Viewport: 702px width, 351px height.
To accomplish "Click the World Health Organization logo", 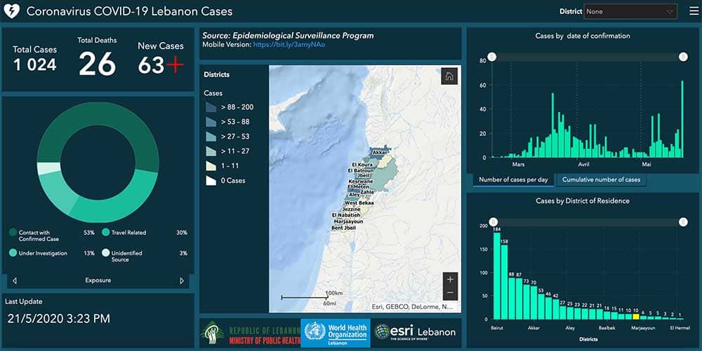I will [335, 333].
